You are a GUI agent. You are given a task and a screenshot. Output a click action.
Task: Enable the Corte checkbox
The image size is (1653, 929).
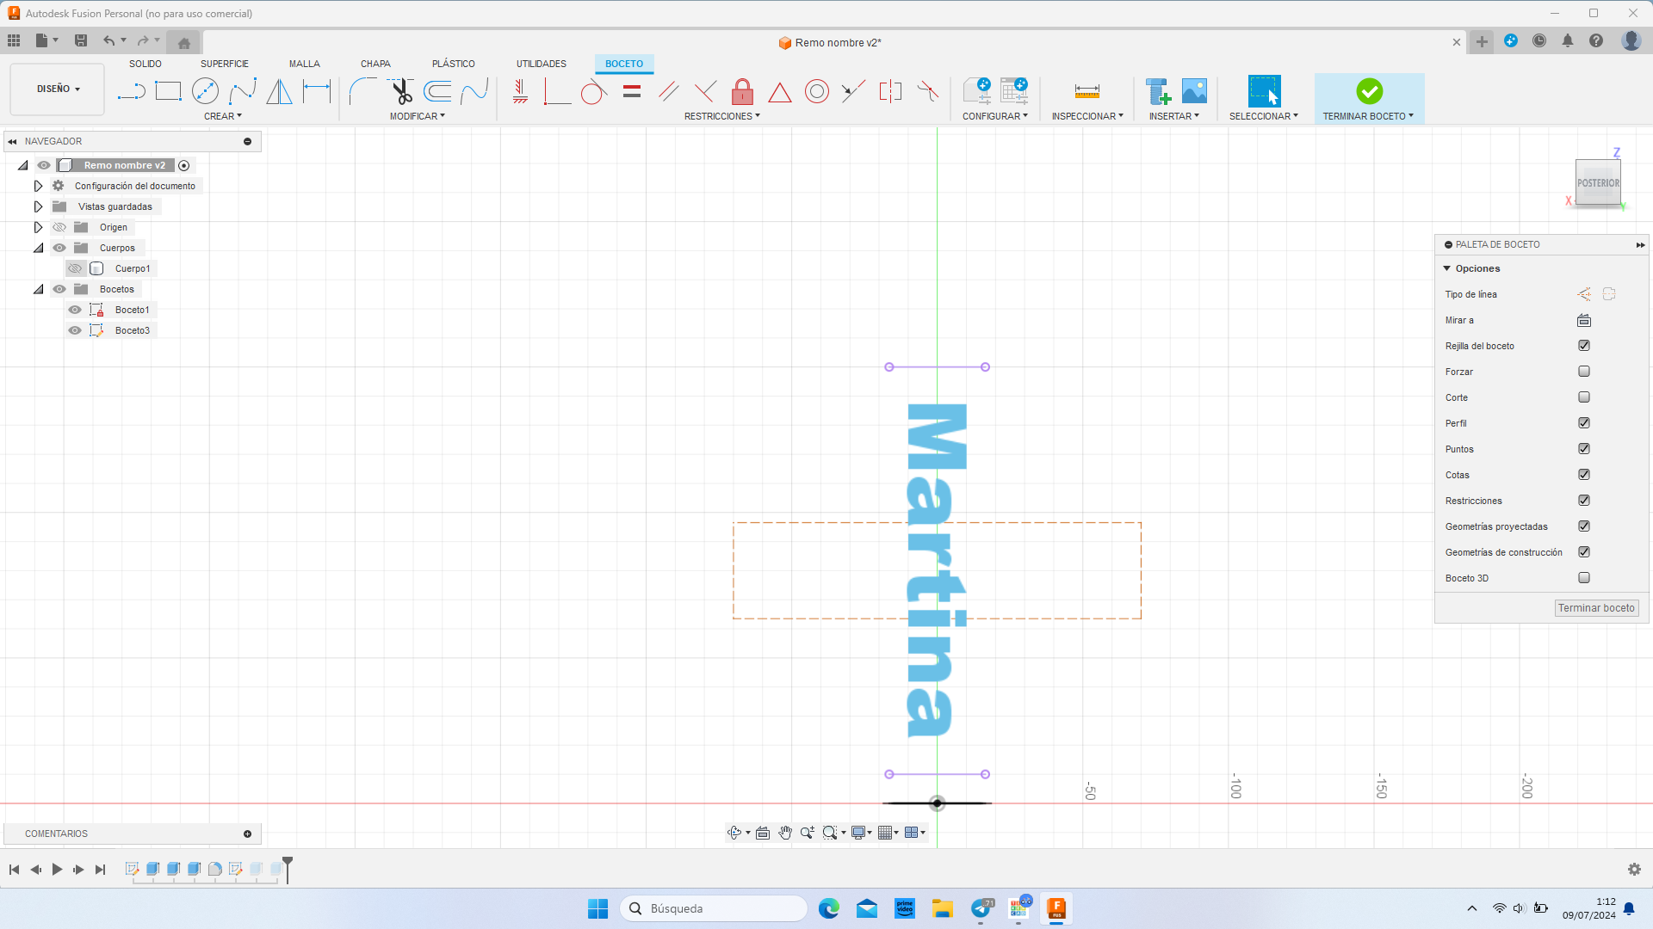click(1584, 397)
